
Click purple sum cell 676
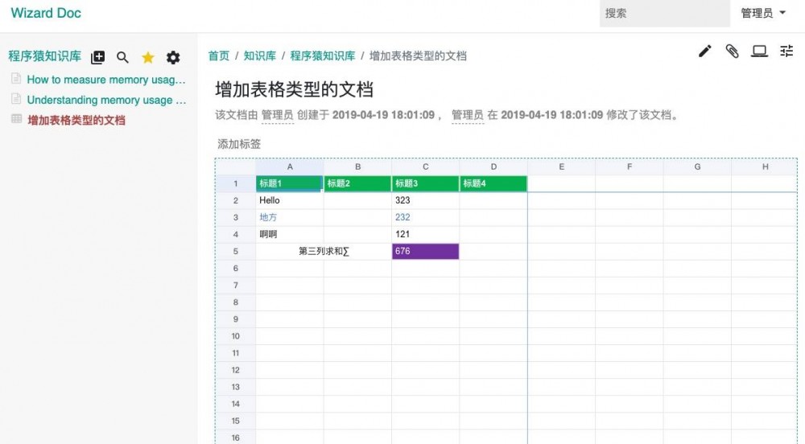point(425,251)
